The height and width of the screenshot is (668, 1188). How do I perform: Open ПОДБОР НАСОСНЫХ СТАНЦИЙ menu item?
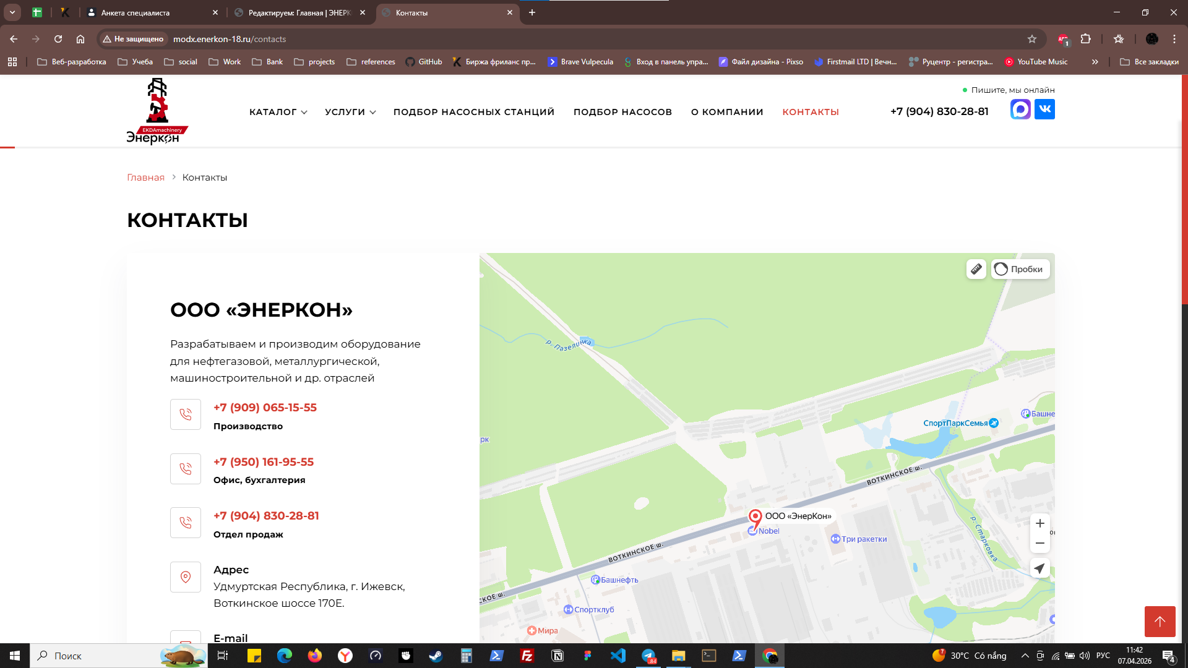(474, 112)
